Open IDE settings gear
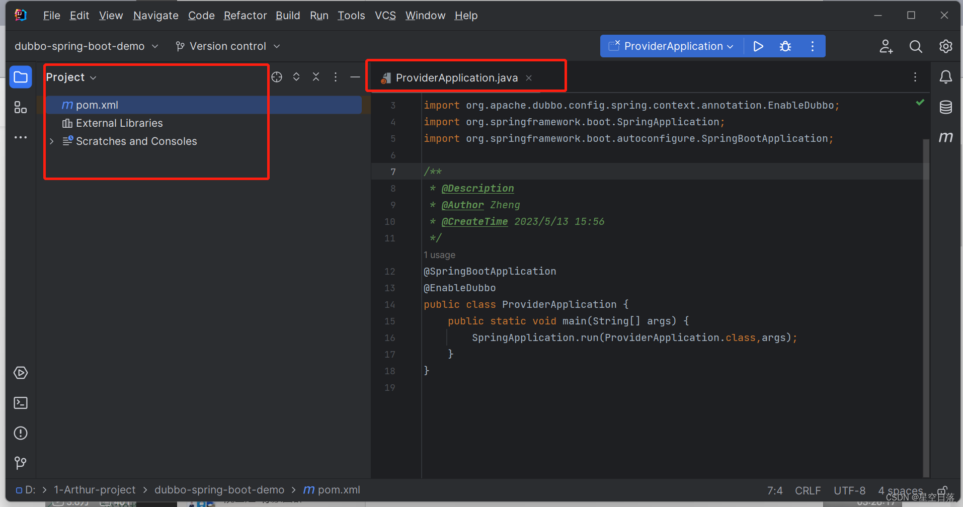Image resolution: width=963 pixels, height=507 pixels. tap(945, 46)
